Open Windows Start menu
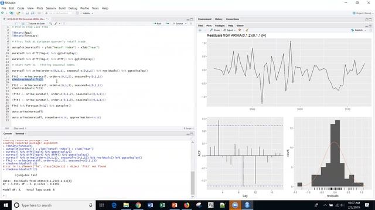 click(5, 205)
